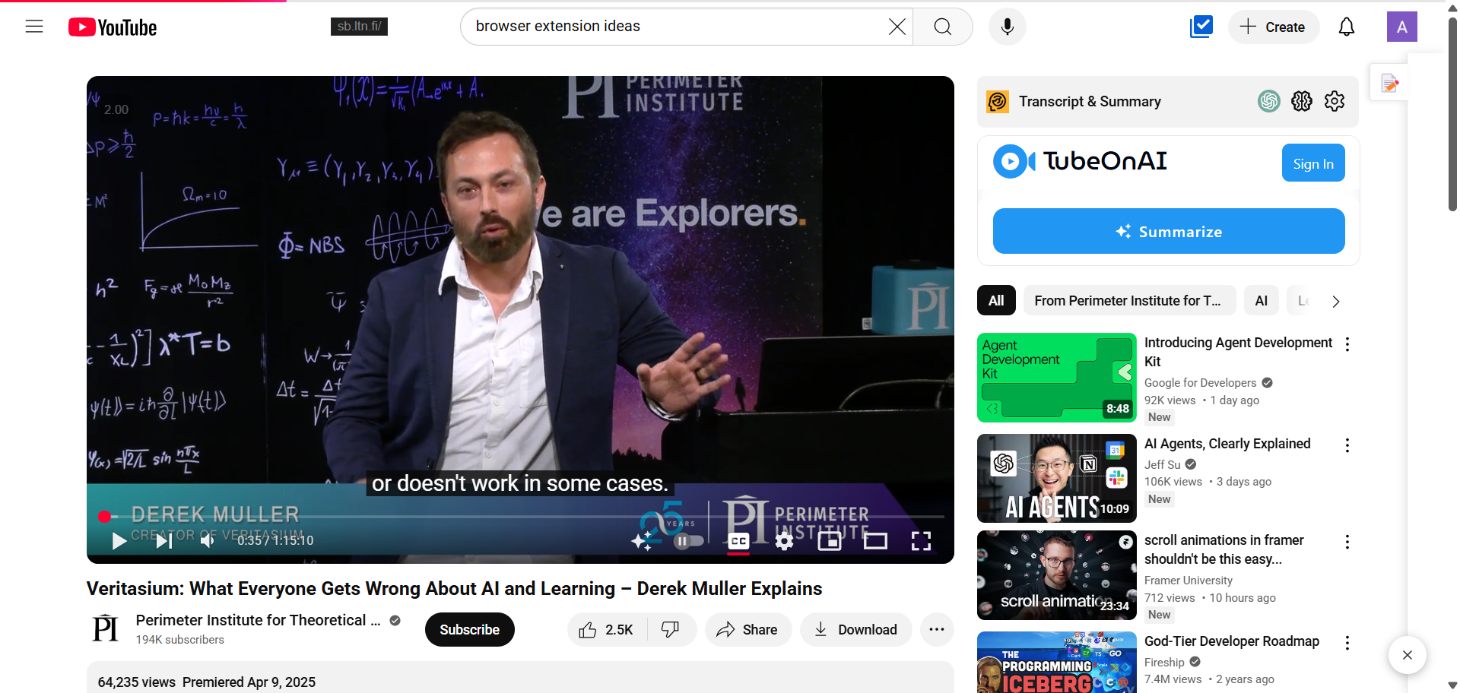
Task: Click the TubeOnAI logo
Action: point(1080,161)
